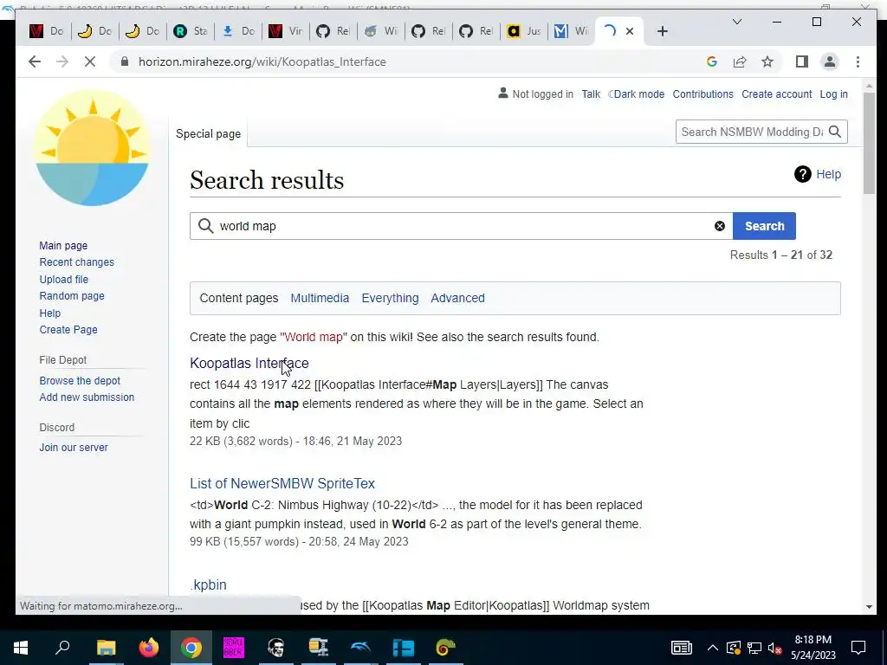Open the Help link beside Search results
The image size is (887, 665).
pyautogui.click(x=828, y=174)
